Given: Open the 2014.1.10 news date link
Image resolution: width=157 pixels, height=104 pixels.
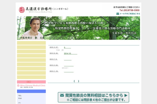Looking at the screenshot, I should click(54, 71).
